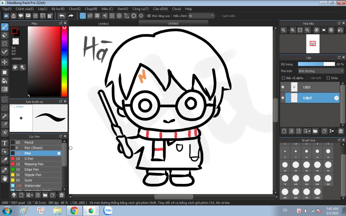Pick the Bucket fill tool
346x216 pixels.
coord(4,81)
